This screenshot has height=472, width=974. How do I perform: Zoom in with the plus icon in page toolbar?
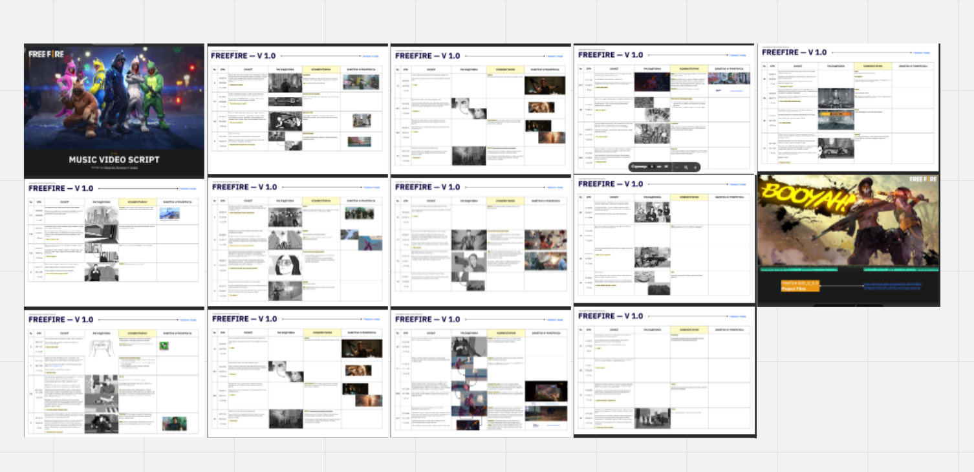pos(695,167)
